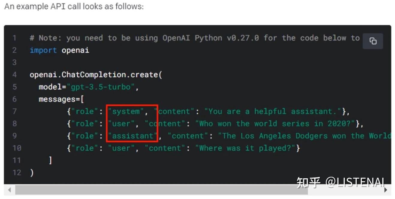
Task: Click the comment on line 1
Action: click(x=194, y=38)
